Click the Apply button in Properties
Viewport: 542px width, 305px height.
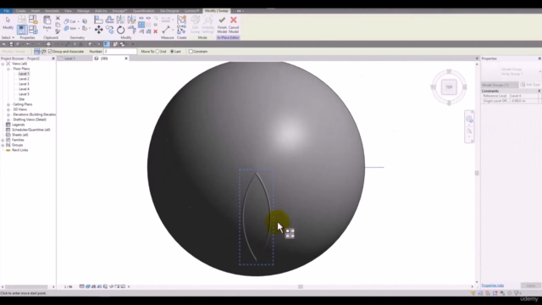pyautogui.click(x=531, y=286)
